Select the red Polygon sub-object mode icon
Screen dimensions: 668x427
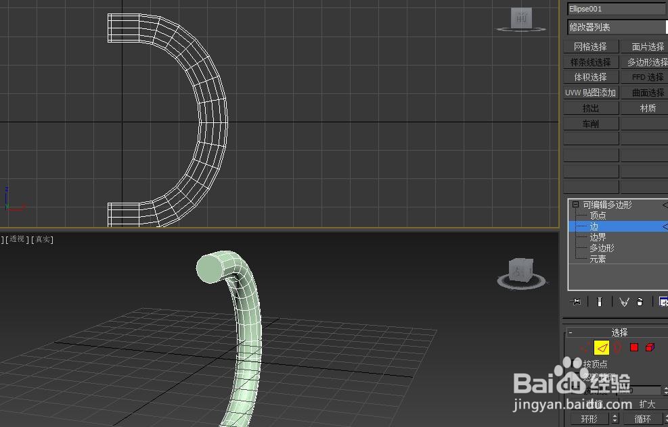(634, 347)
